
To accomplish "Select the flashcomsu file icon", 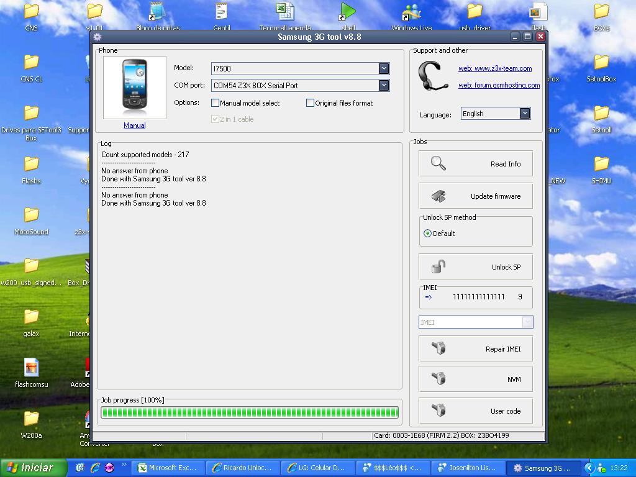I will (x=31, y=373).
